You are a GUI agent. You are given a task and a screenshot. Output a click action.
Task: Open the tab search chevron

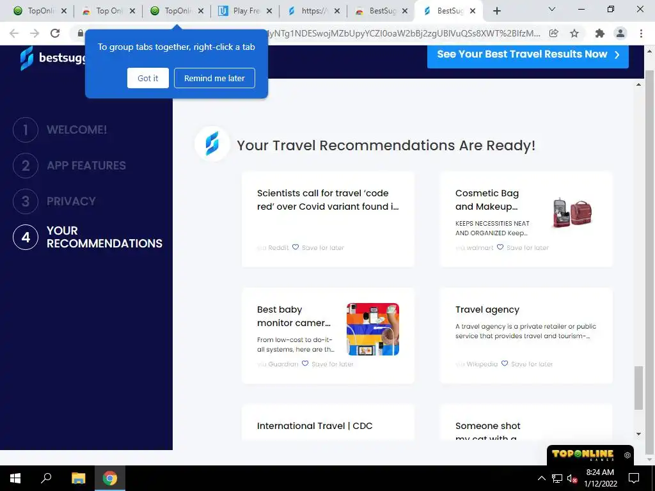click(x=552, y=9)
